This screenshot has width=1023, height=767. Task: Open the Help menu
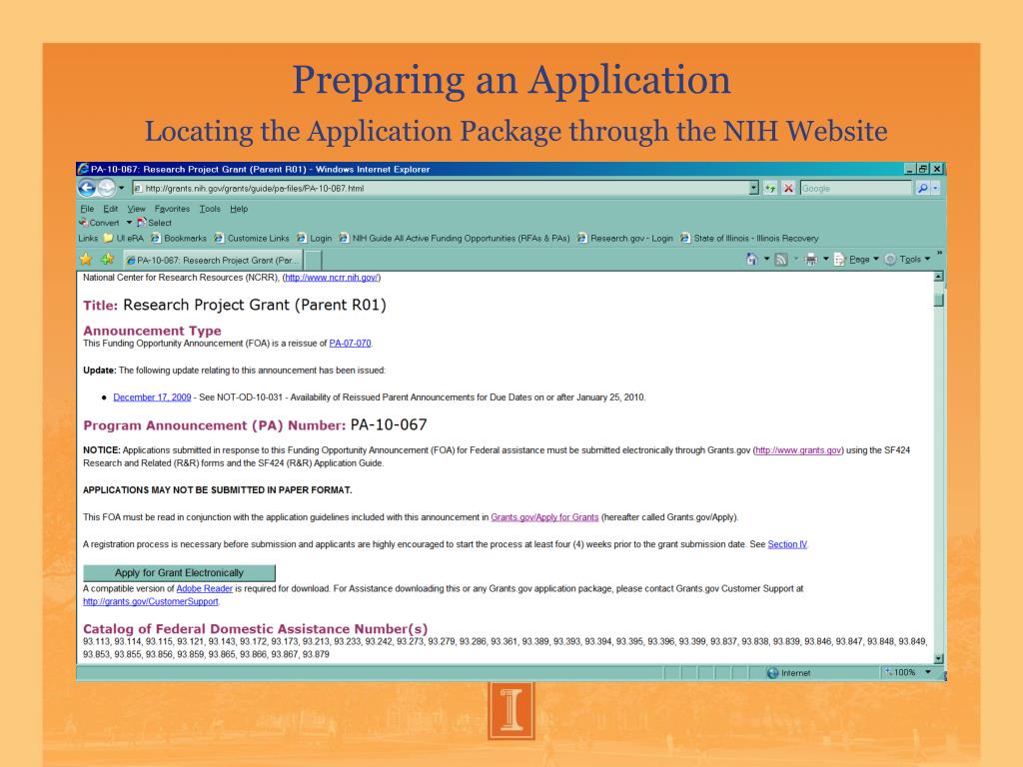239,209
